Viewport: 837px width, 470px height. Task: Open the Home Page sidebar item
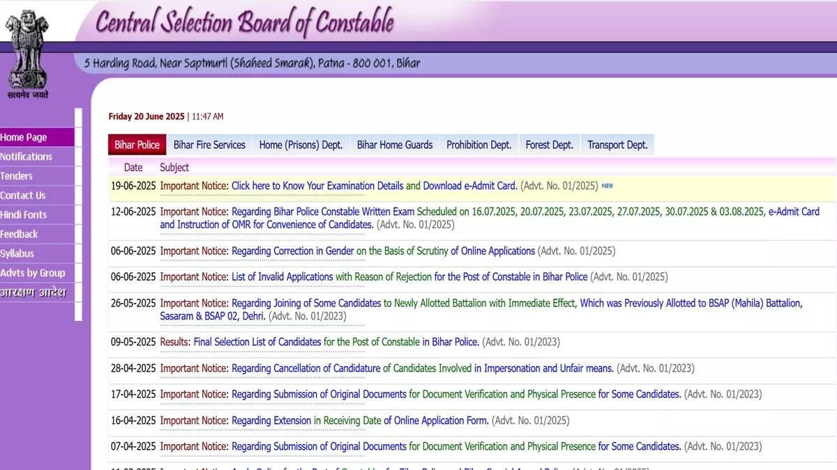click(37, 137)
